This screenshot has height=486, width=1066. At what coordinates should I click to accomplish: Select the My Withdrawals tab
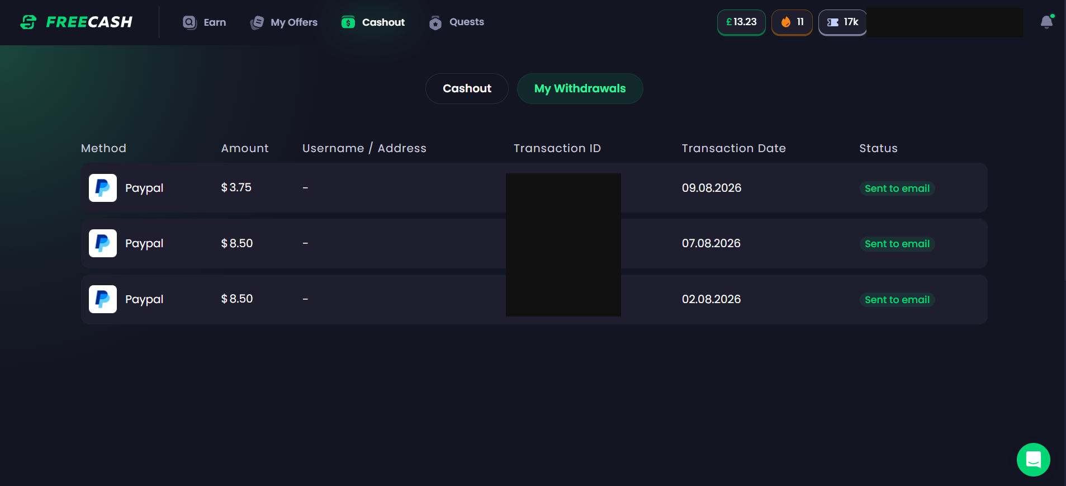580,88
